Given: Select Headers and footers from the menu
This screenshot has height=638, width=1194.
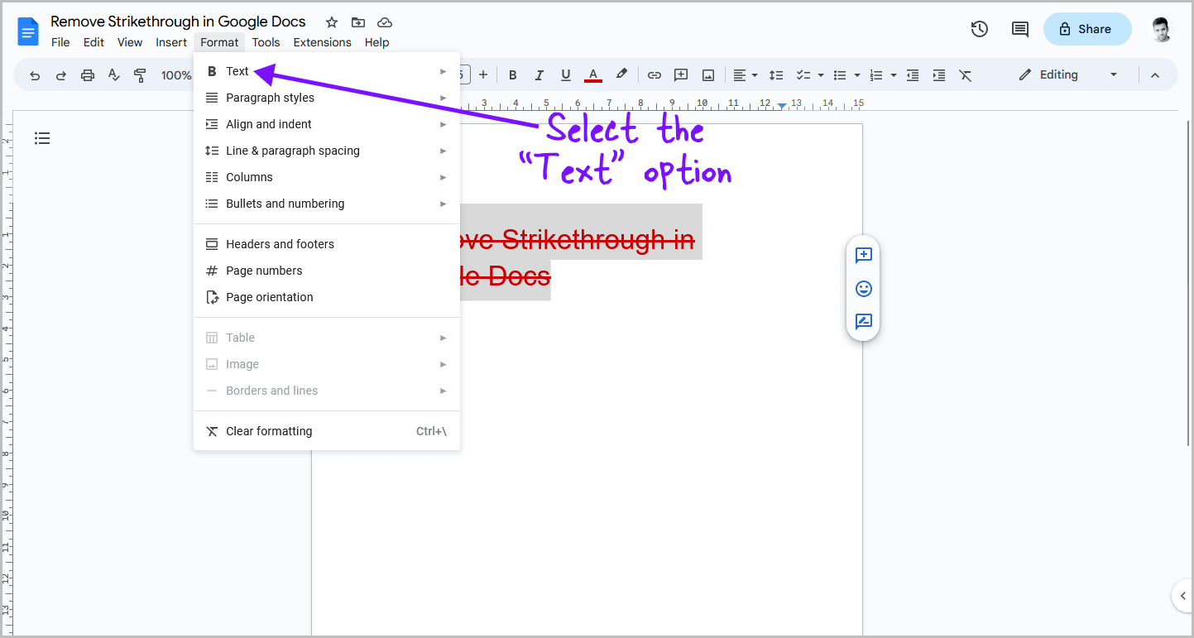Looking at the screenshot, I should pos(280,243).
